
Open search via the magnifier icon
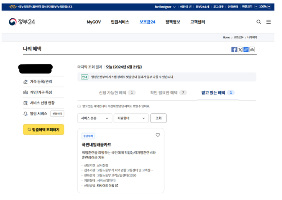(259, 22)
